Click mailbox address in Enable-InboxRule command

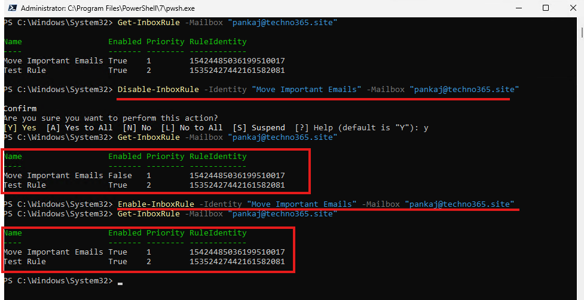pos(460,204)
